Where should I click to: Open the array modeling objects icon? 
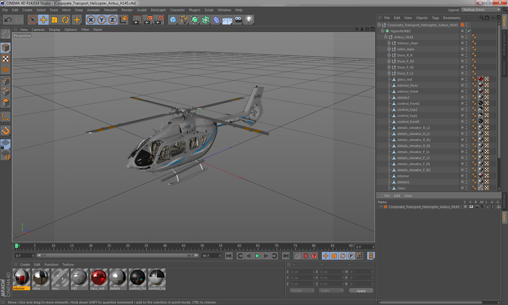pyautogui.click(x=206, y=20)
